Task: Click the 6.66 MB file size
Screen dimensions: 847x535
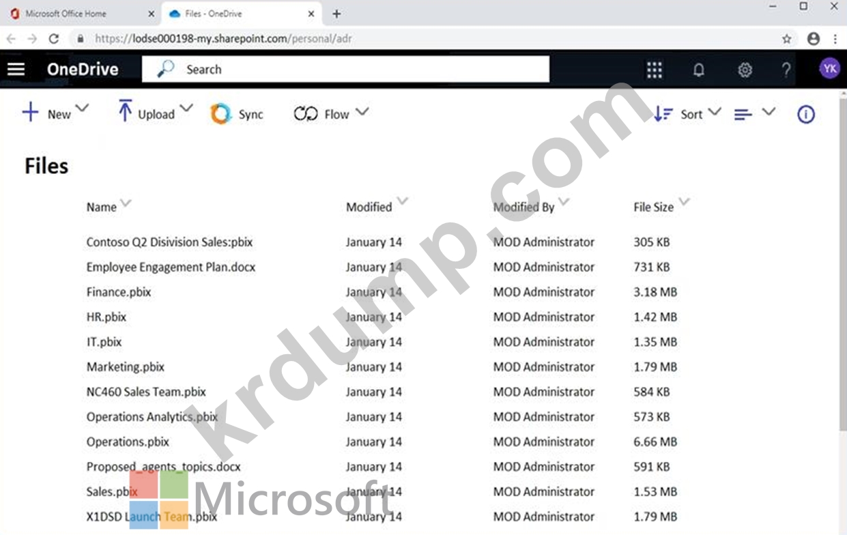Action: (655, 442)
